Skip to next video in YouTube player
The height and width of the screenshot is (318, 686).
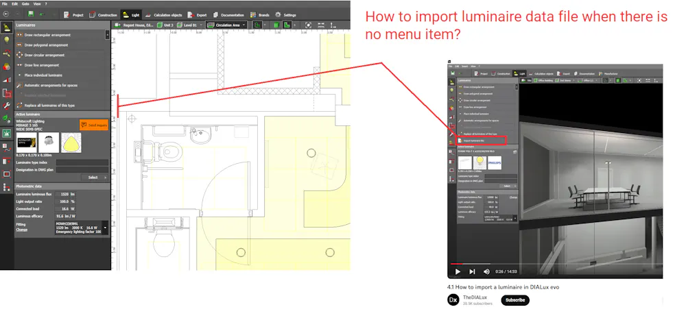tap(472, 271)
